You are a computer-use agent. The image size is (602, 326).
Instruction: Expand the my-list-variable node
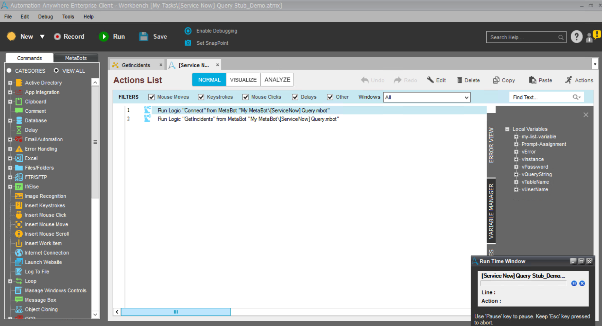click(516, 137)
